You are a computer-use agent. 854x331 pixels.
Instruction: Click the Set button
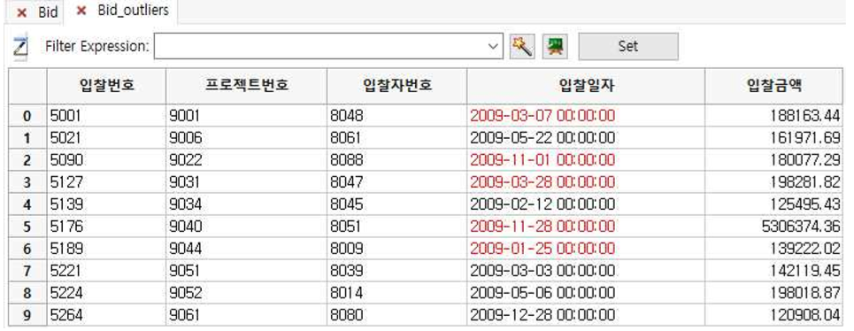pyautogui.click(x=628, y=47)
